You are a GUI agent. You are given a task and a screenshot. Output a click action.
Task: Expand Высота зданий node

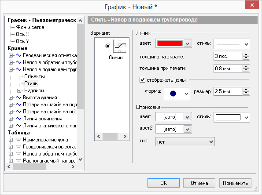(x=11, y=97)
